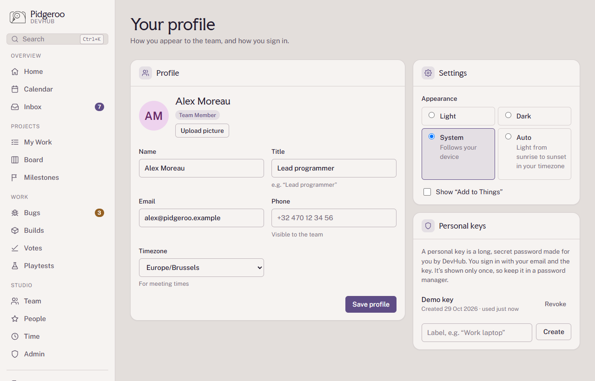Image resolution: width=595 pixels, height=381 pixels.
Task: Go to the Bugs page label
Action: pos(32,213)
